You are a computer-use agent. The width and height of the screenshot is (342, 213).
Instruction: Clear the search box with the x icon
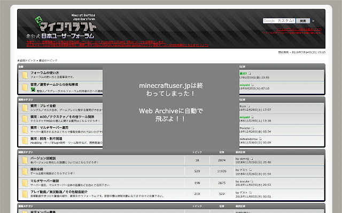coord(313,21)
